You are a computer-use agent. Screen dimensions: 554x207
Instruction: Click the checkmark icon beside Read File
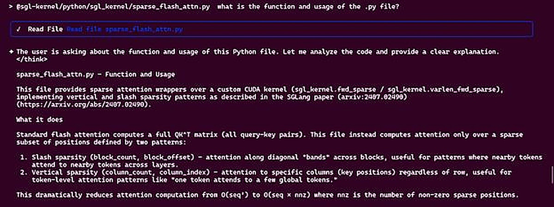[x=19, y=29]
